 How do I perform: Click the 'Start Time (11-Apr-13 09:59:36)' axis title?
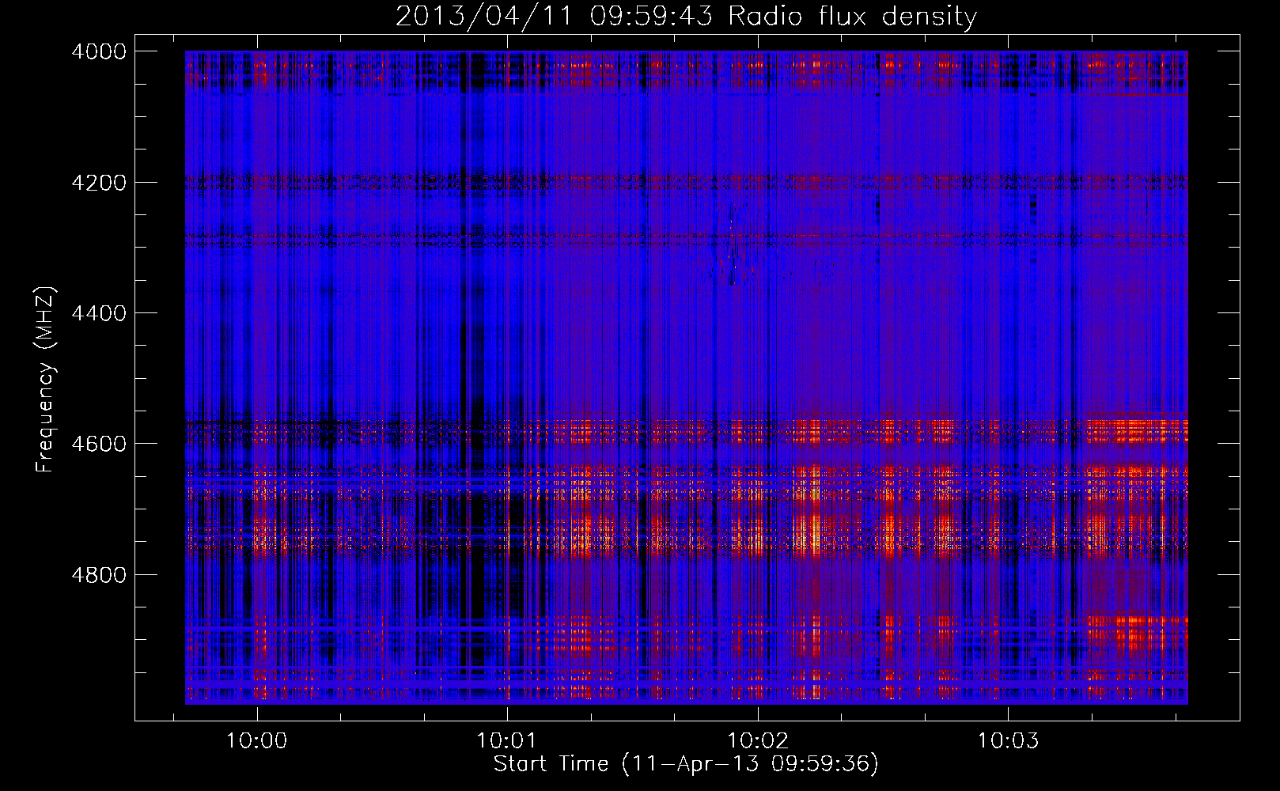tap(686, 764)
